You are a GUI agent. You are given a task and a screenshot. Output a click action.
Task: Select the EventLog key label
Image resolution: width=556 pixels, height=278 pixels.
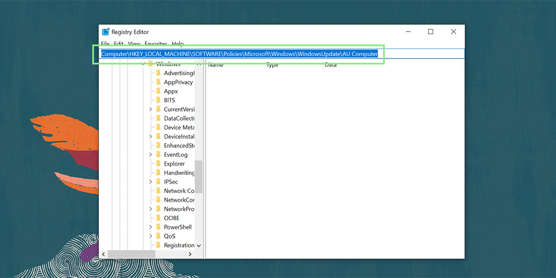(176, 155)
